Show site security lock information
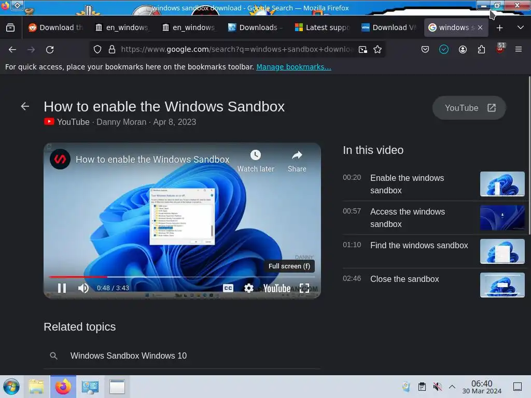The width and height of the screenshot is (531, 398). [x=112, y=49]
